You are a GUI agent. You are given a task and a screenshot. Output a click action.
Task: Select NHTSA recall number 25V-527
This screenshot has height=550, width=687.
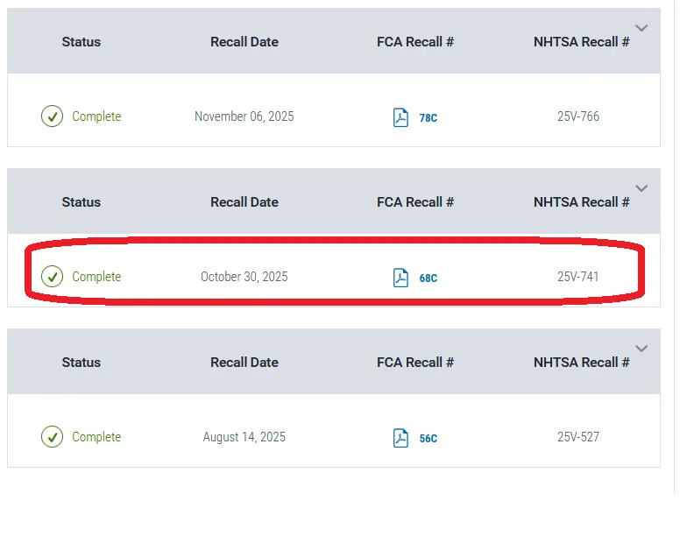click(x=578, y=437)
